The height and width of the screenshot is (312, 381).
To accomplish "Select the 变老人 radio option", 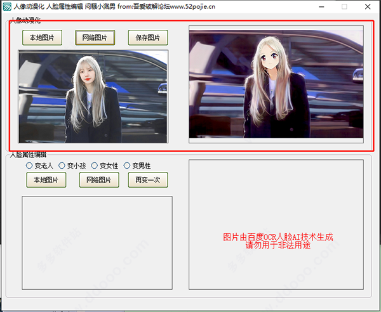I will (39, 166).
